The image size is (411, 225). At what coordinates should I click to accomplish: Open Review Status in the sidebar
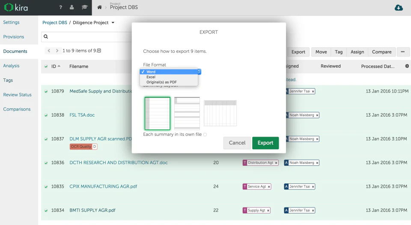tap(17, 95)
